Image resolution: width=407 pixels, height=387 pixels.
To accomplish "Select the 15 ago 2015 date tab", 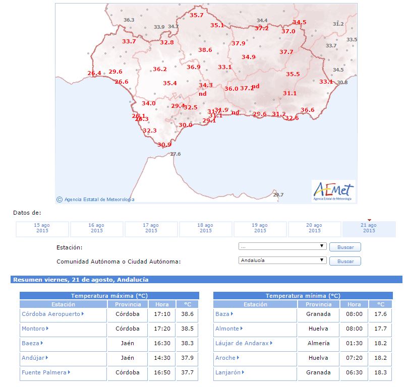I will point(42,228).
